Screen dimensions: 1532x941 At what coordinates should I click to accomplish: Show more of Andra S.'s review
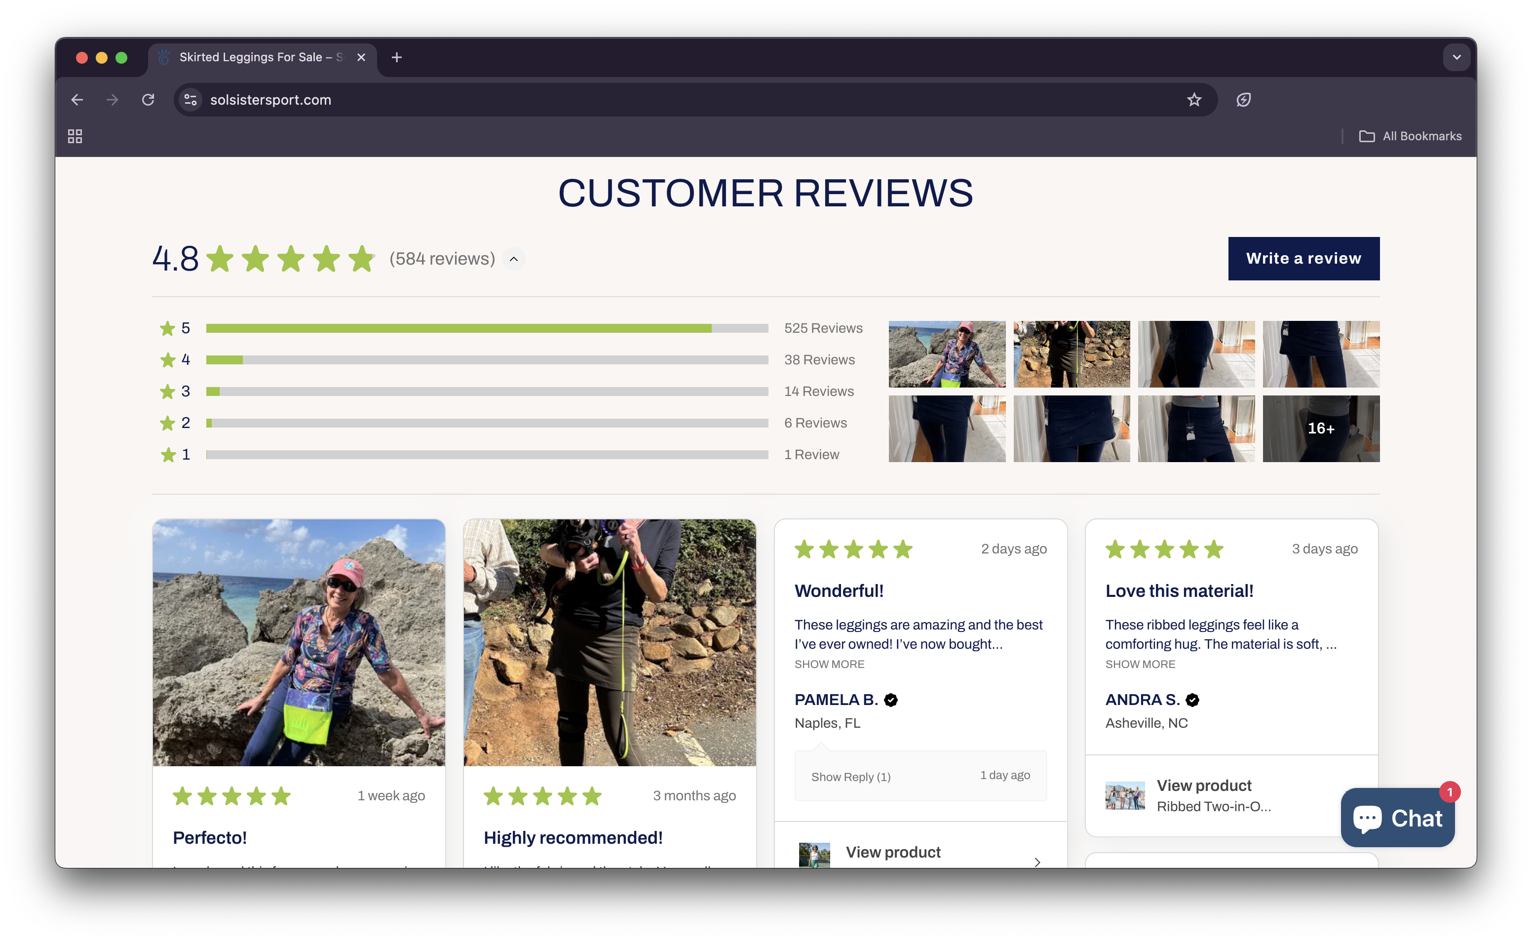(x=1140, y=664)
